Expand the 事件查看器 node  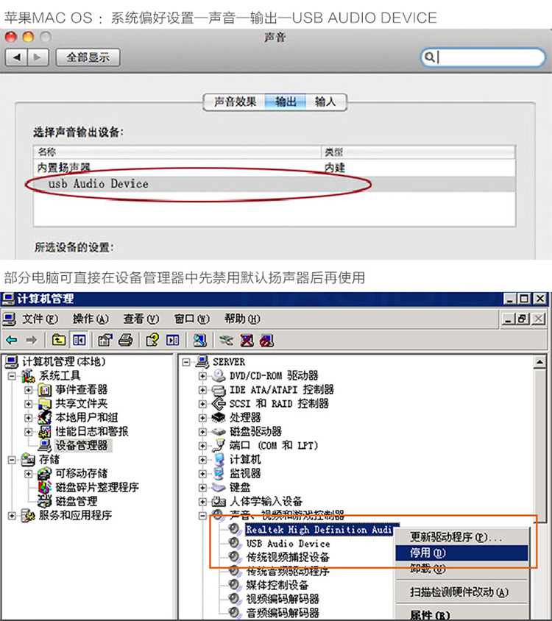pos(28,390)
